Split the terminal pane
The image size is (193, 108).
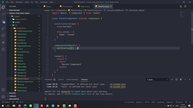coord(176,79)
